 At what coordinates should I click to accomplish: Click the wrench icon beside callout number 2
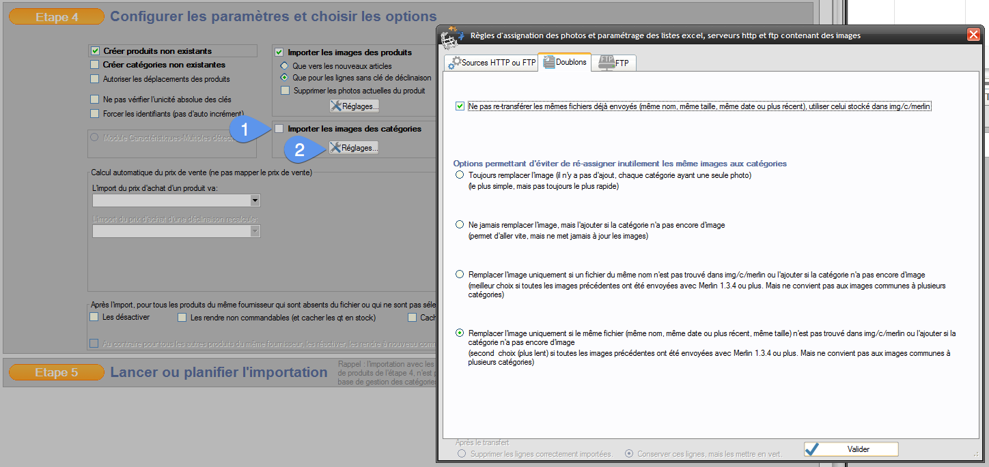(x=335, y=147)
